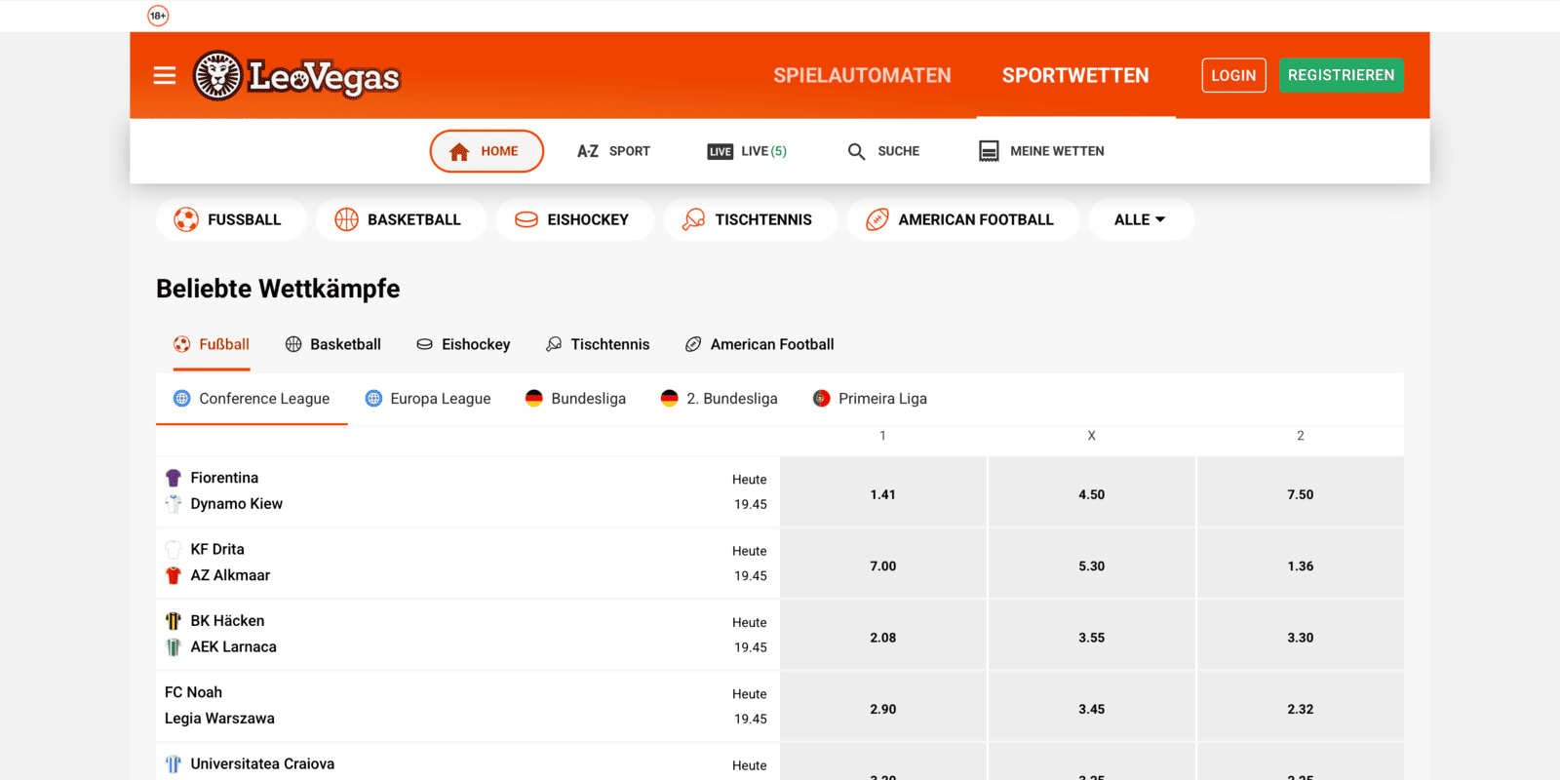Click the BK Häcken striped jersey icon
1560x780 pixels.
[x=174, y=621]
